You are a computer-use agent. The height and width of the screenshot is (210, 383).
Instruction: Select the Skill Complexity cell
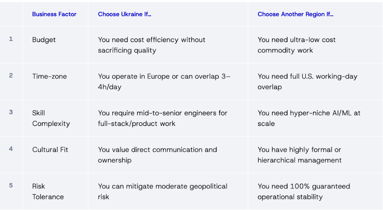tap(51, 118)
